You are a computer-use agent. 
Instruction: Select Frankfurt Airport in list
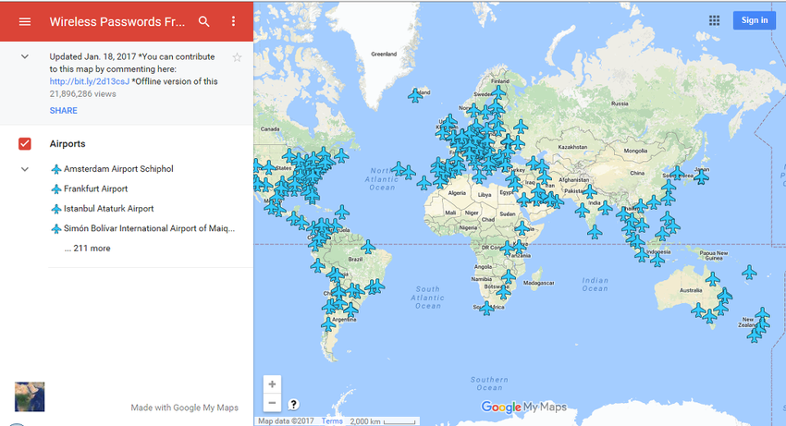[95, 189]
